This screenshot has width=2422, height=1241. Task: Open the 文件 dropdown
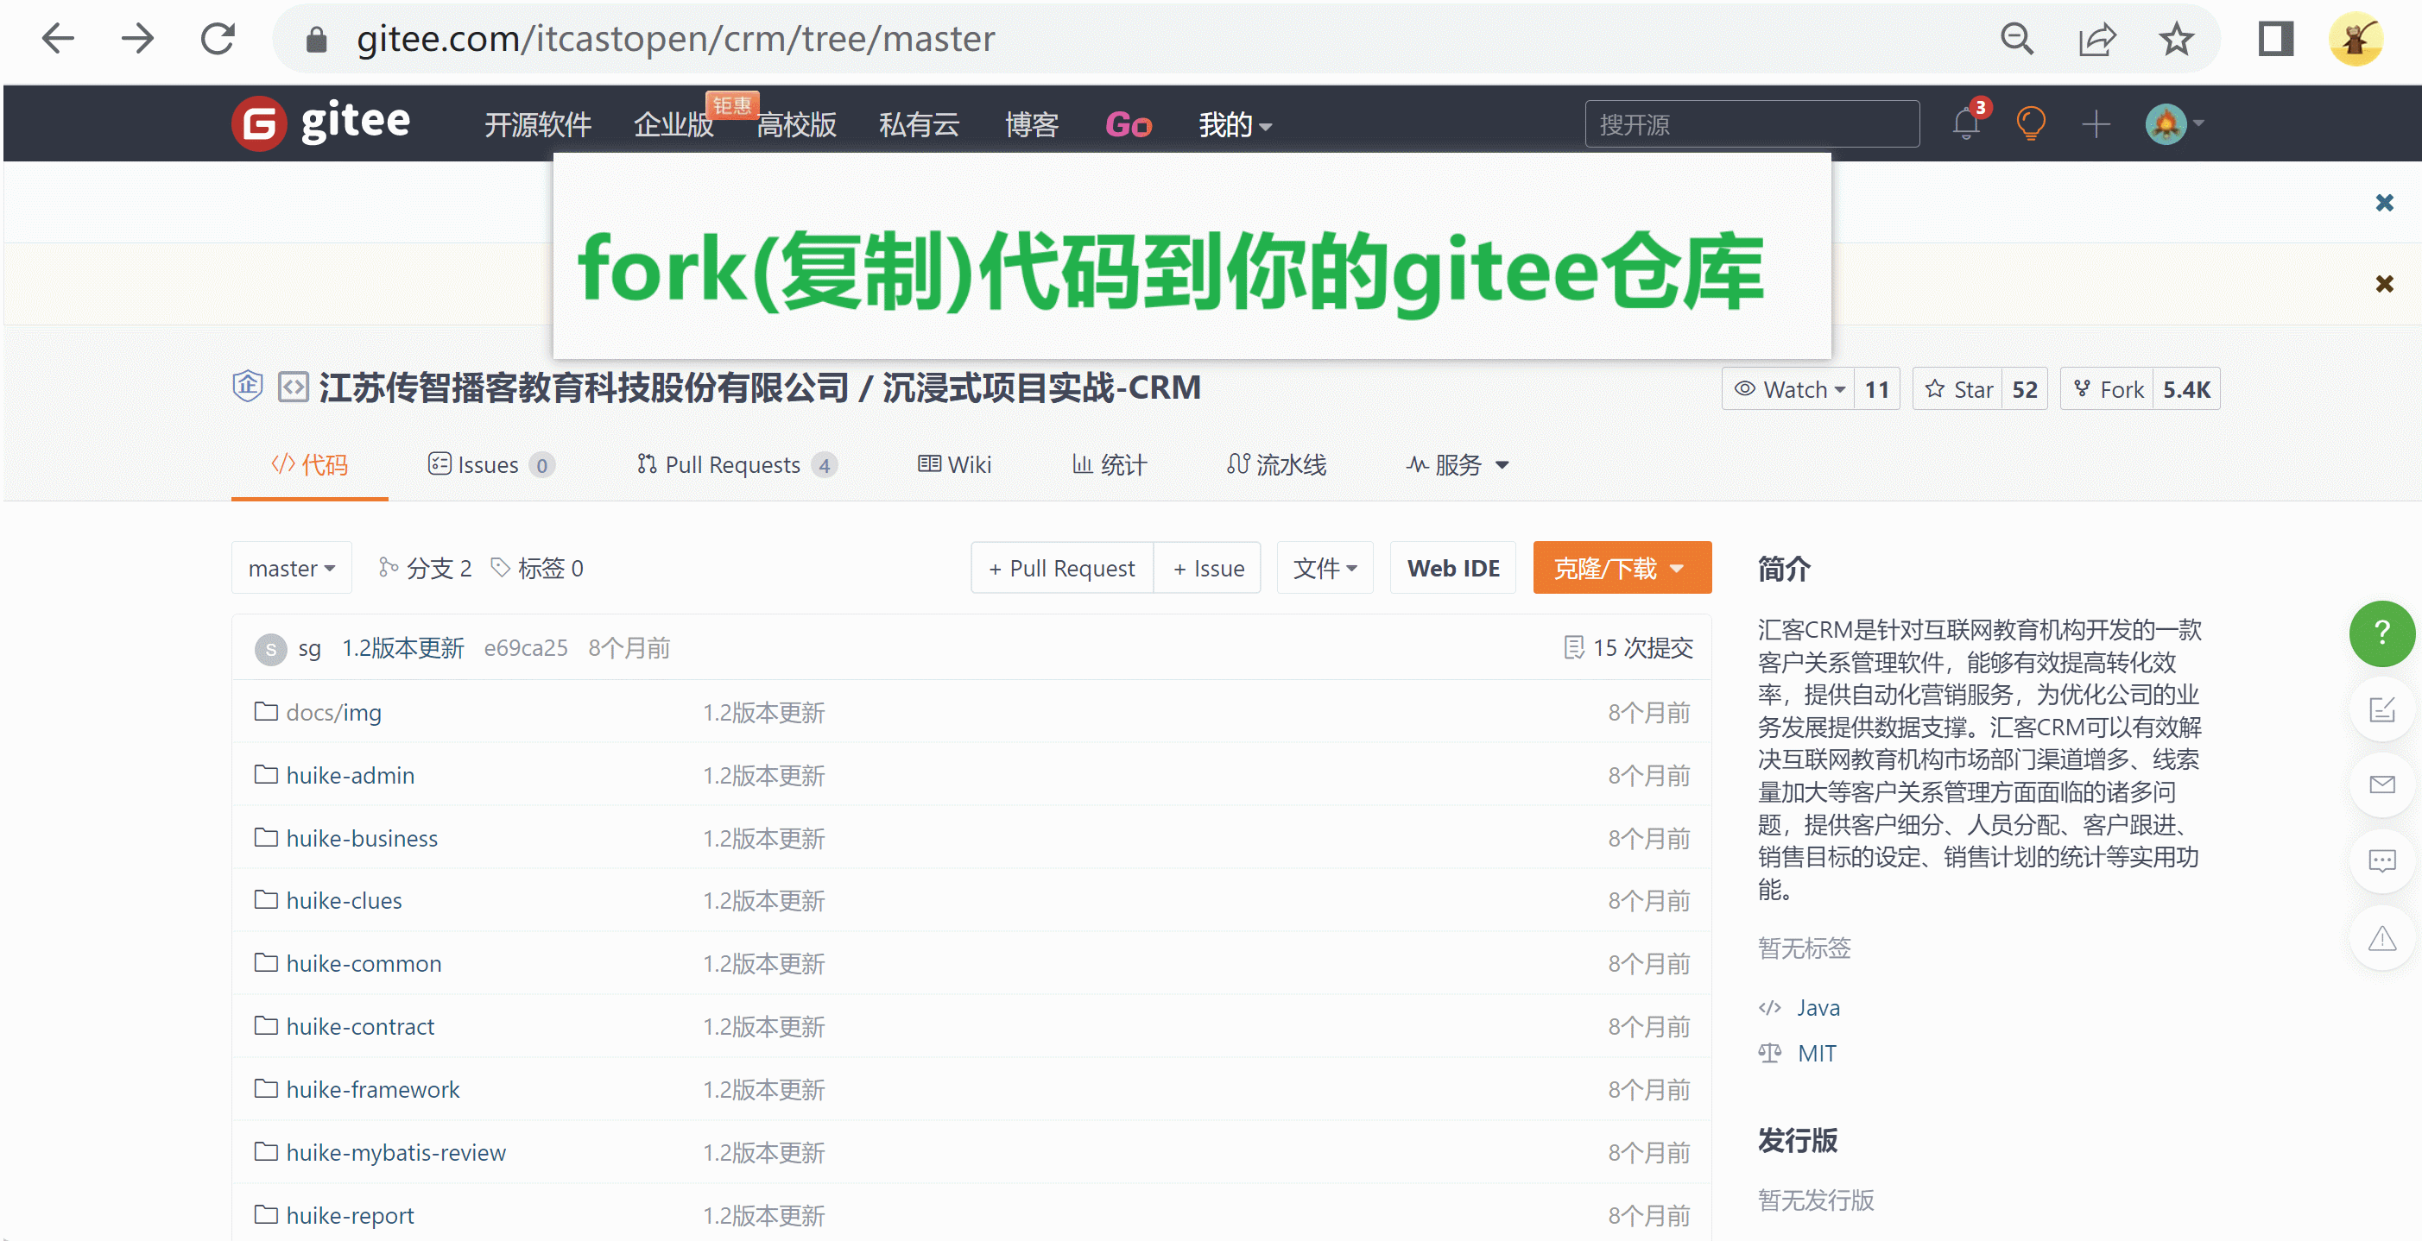(1325, 567)
